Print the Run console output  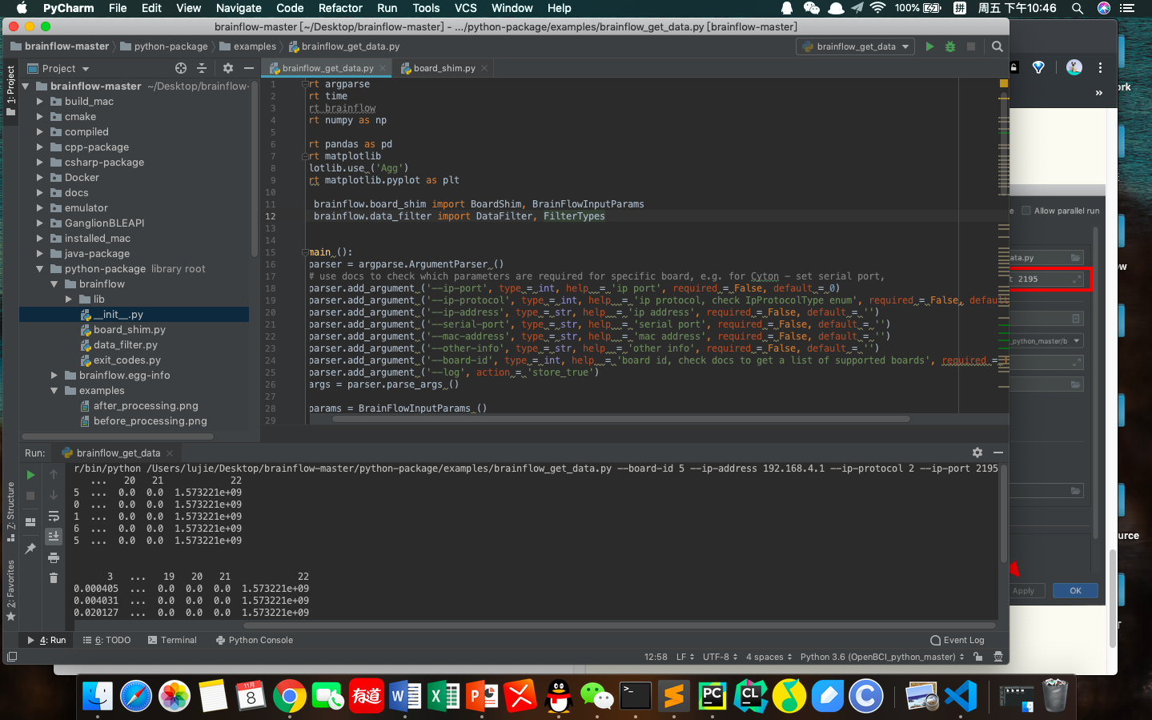54,557
